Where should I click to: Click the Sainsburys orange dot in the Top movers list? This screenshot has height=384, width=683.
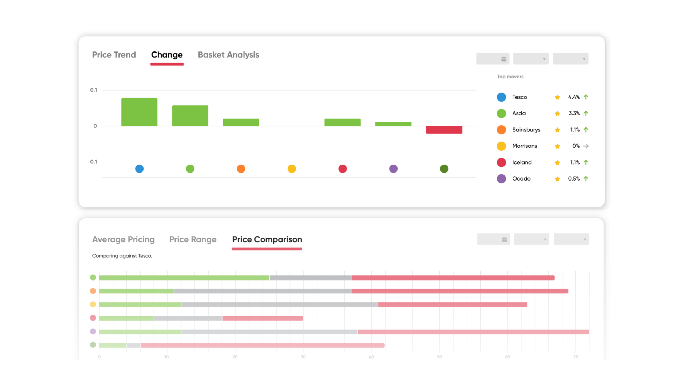501,130
